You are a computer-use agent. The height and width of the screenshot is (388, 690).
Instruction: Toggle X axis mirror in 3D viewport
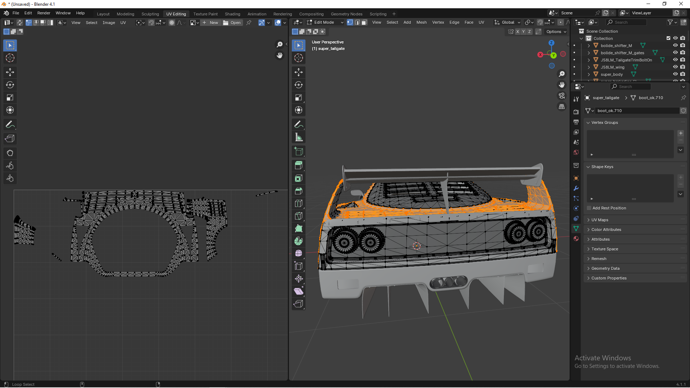pos(517,32)
